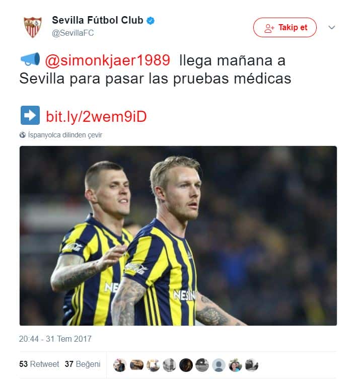Click the blue verified badge
The image size is (355, 382).
tap(151, 21)
